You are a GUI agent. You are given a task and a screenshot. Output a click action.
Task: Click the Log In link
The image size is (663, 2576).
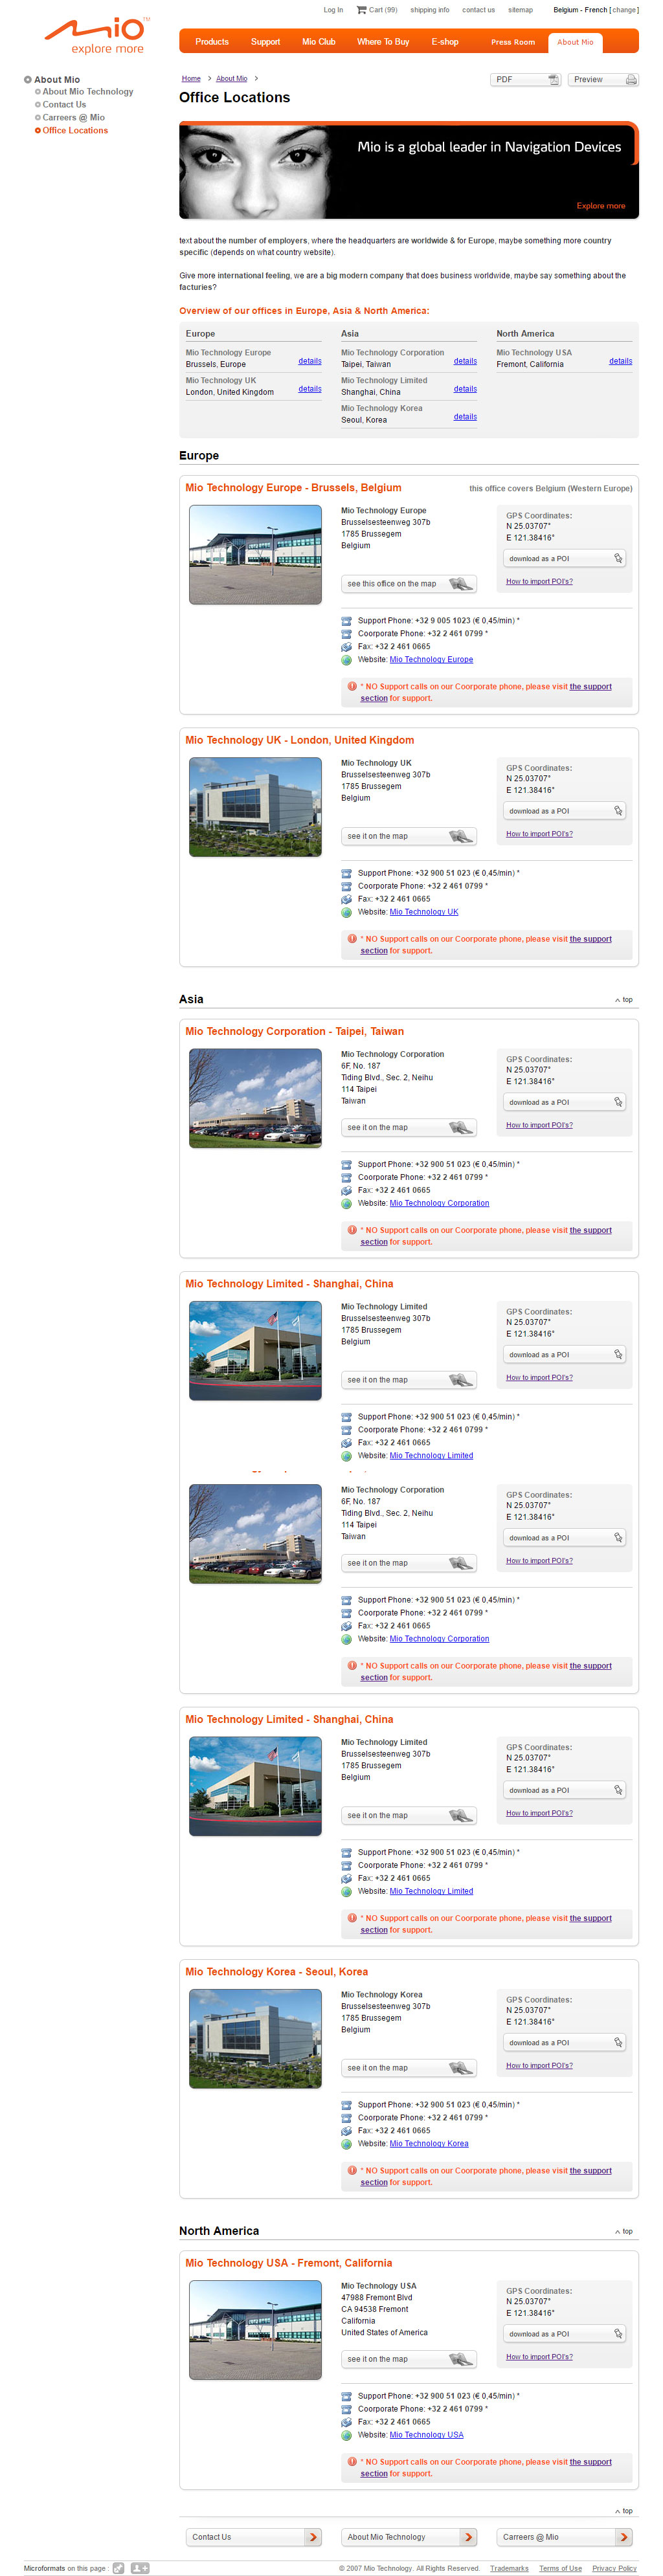pyautogui.click(x=333, y=10)
